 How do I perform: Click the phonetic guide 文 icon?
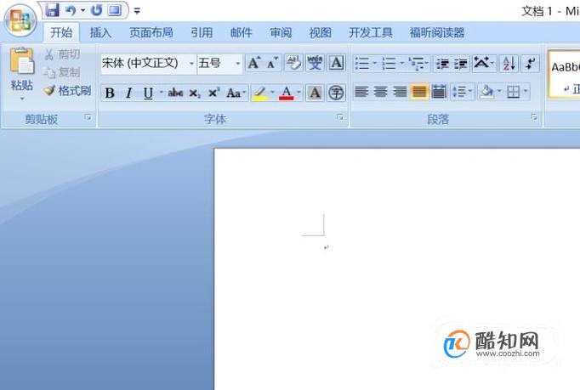(x=315, y=63)
